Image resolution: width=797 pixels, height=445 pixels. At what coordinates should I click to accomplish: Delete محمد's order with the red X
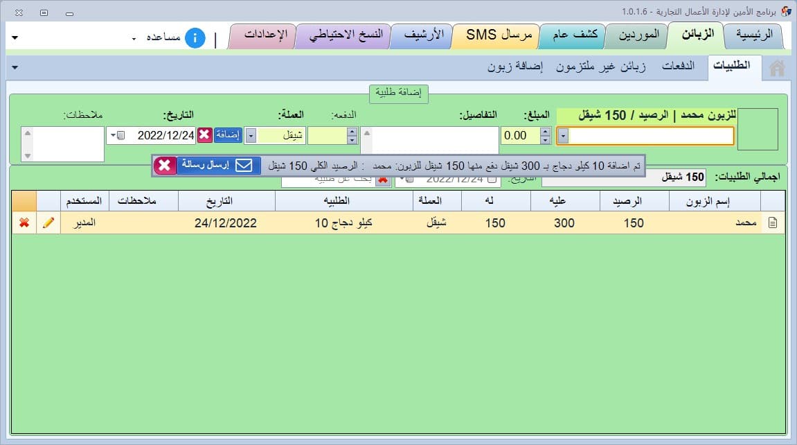point(24,222)
